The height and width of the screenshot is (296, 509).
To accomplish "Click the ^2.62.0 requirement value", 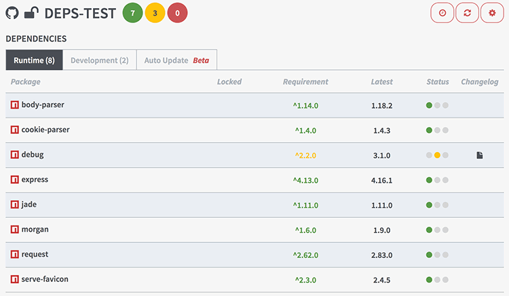I will [305, 255].
